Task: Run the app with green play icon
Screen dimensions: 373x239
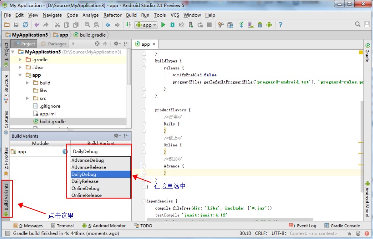Action: pos(163,25)
